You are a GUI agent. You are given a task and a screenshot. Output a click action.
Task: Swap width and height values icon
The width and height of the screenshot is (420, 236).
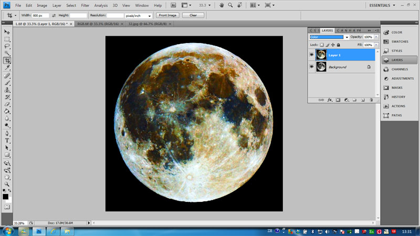coord(54,15)
